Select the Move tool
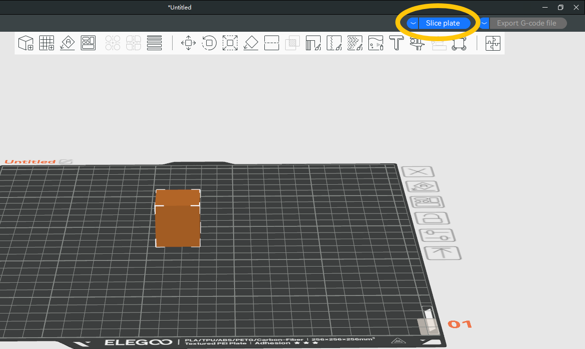 (x=188, y=43)
